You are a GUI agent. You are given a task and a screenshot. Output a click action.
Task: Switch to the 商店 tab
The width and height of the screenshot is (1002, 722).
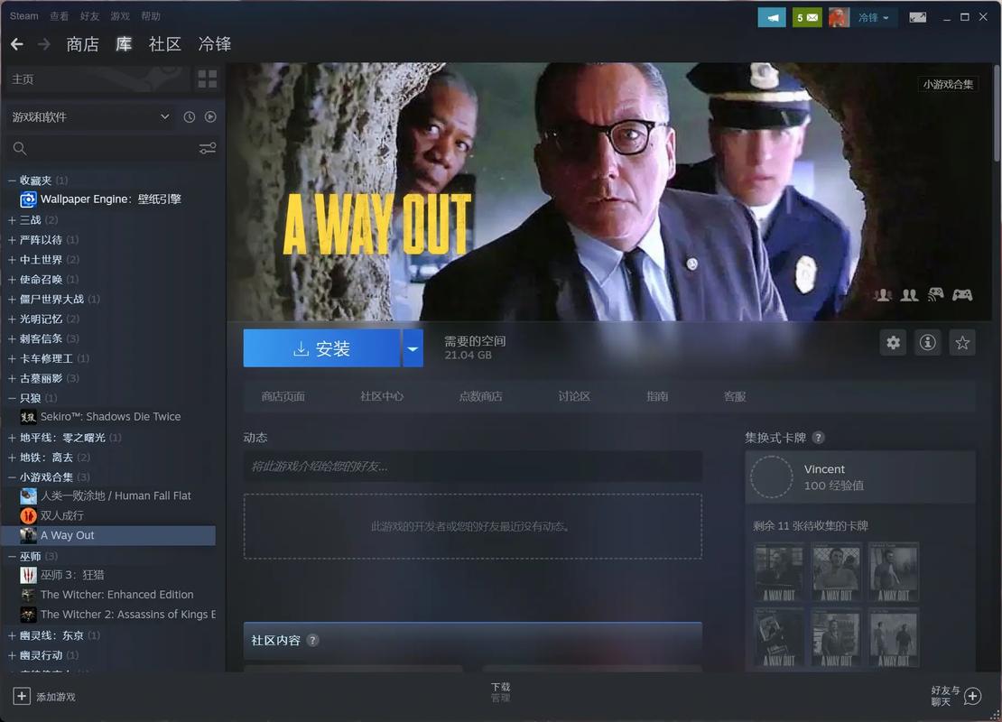pos(83,44)
